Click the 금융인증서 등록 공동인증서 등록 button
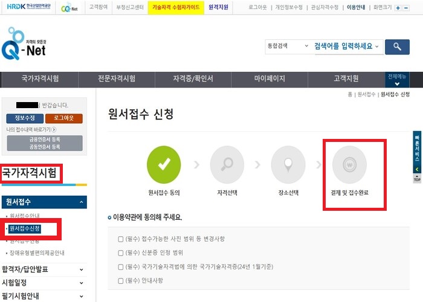423x302 pixels. 45,143
